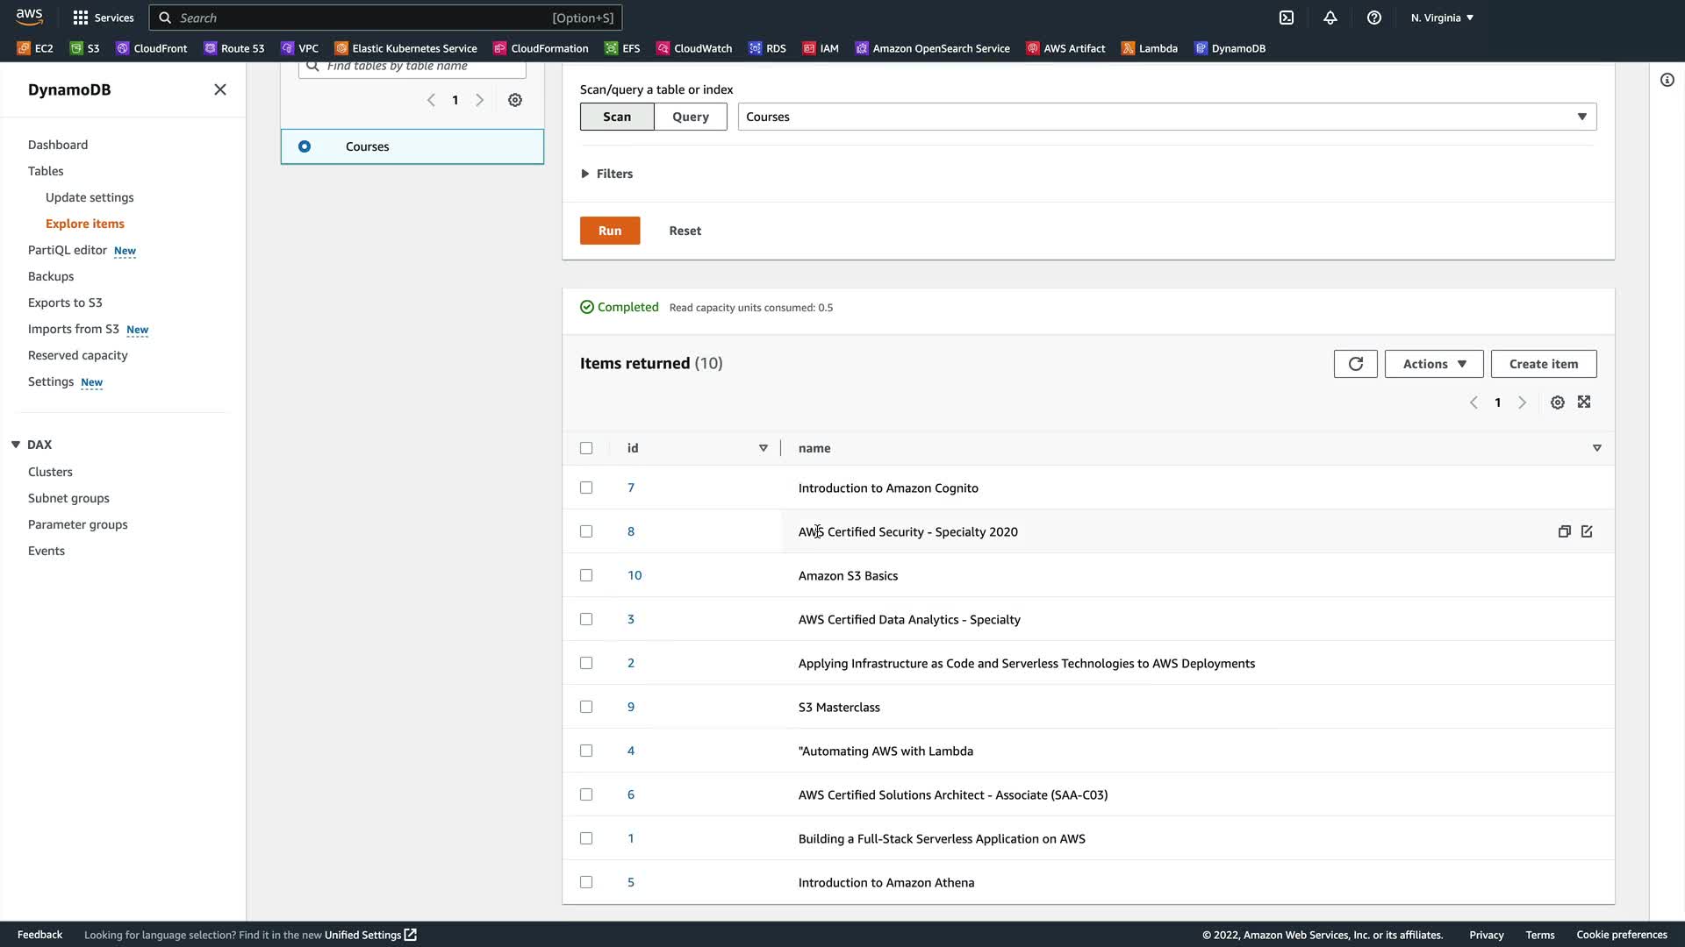Tick the select-all items checkbox

pyautogui.click(x=586, y=448)
